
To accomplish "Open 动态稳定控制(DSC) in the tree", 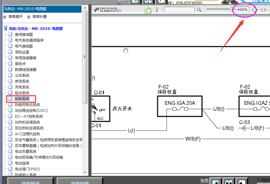I will tap(31, 111).
